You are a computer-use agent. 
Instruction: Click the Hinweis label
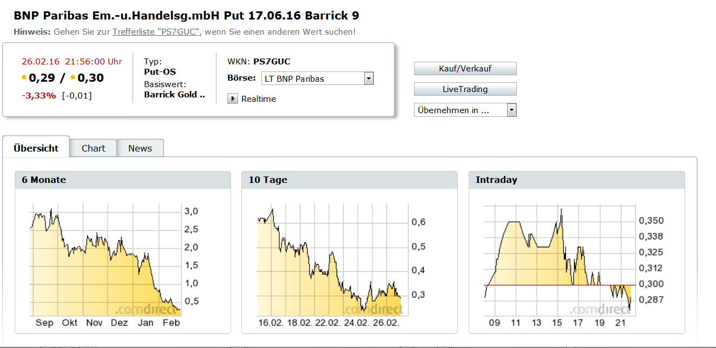point(32,32)
